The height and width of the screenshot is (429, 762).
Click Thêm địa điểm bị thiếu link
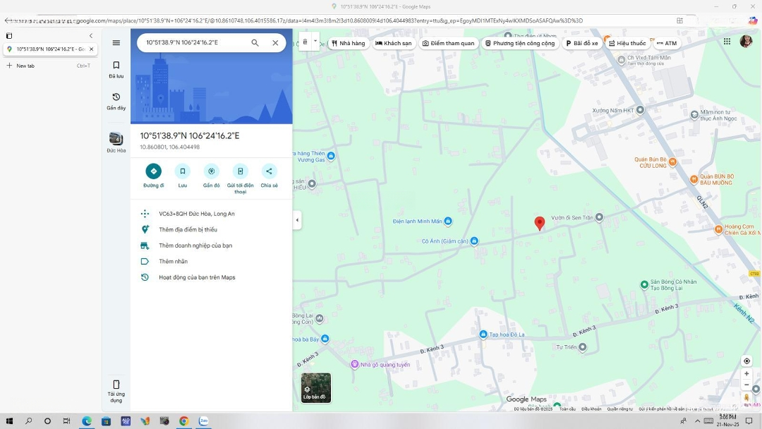[x=188, y=230]
